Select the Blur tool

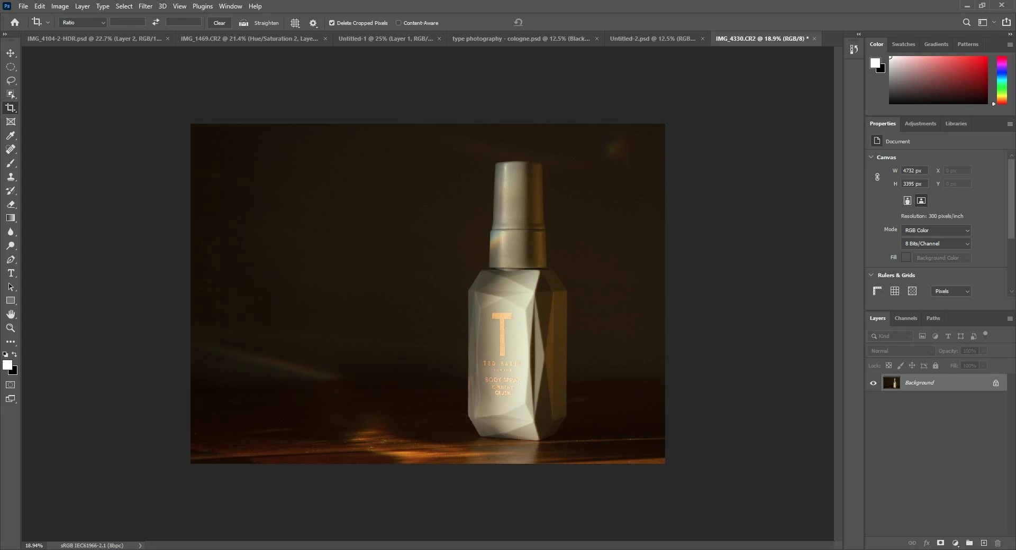coord(11,232)
